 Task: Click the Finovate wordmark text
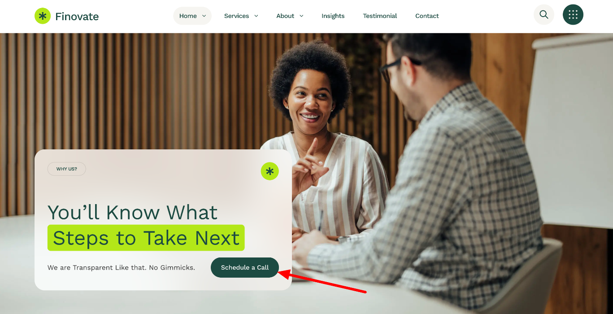coord(77,17)
